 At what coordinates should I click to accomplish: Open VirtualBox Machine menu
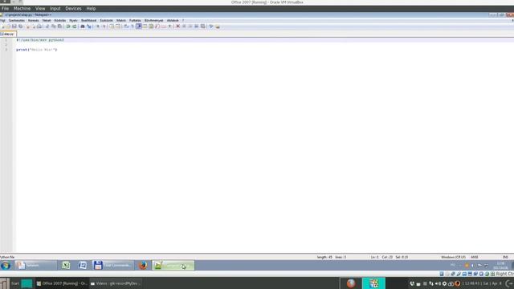[x=22, y=9]
